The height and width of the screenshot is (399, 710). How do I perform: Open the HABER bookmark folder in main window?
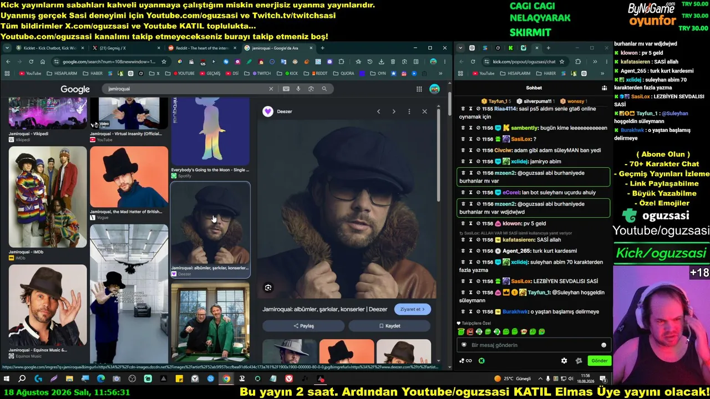pyautogui.click(x=93, y=73)
